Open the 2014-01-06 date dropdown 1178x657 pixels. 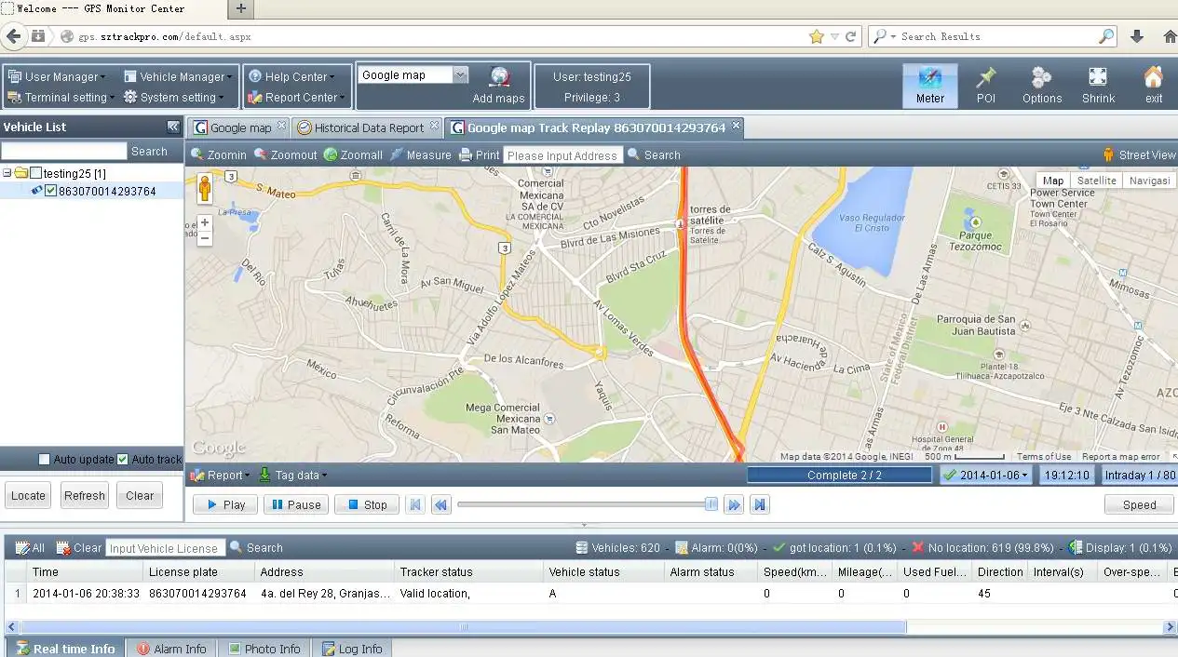985,476
